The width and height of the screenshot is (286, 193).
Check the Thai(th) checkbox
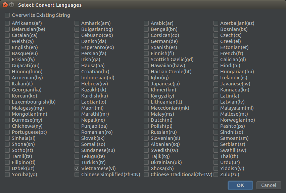[x=216, y=156]
